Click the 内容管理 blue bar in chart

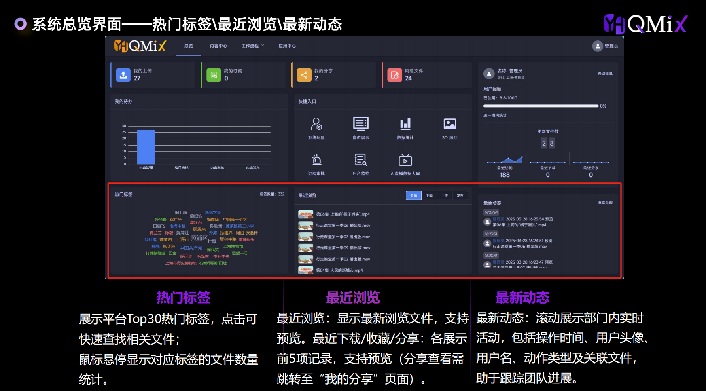(146, 147)
